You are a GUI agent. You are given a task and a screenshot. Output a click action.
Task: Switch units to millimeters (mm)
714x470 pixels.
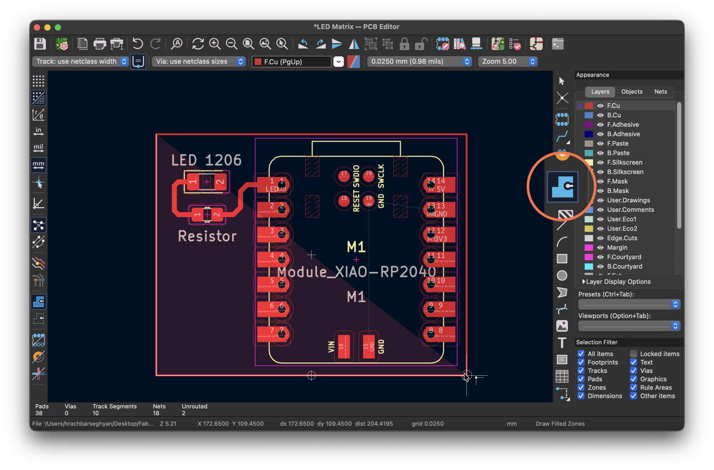[38, 165]
